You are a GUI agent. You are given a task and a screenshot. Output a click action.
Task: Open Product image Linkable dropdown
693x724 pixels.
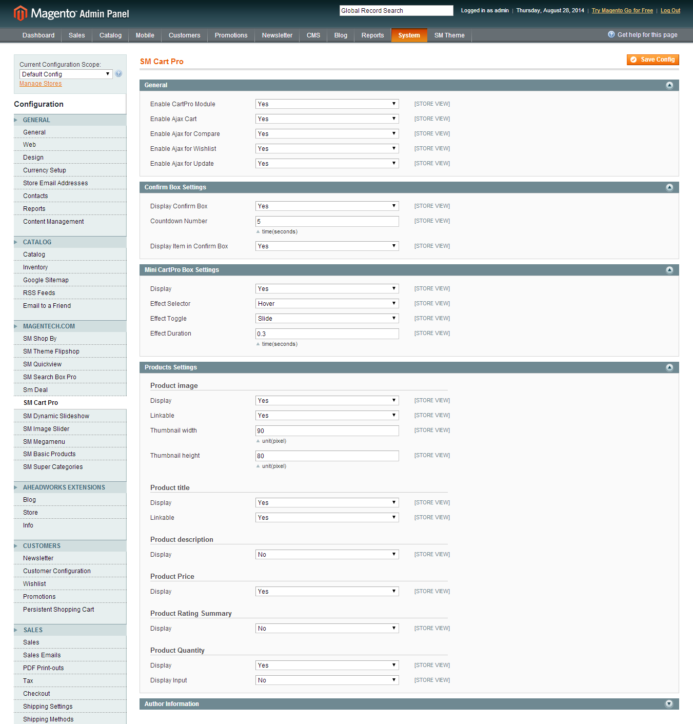tap(327, 416)
